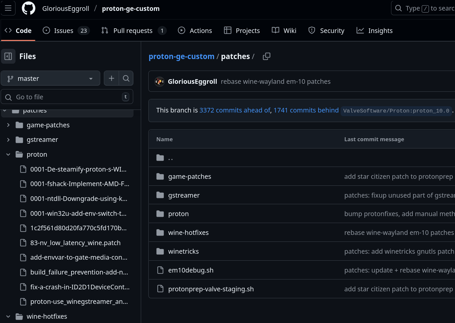Image resolution: width=455 pixels, height=323 pixels.
Task: Switch to the Code tab
Action: (18, 31)
